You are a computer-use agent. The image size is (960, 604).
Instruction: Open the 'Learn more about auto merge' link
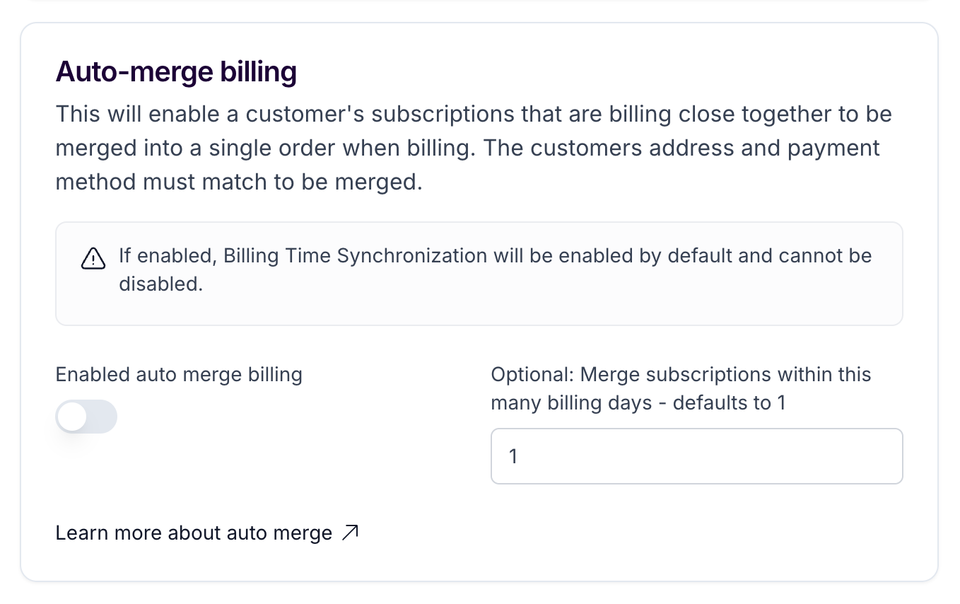pos(207,533)
